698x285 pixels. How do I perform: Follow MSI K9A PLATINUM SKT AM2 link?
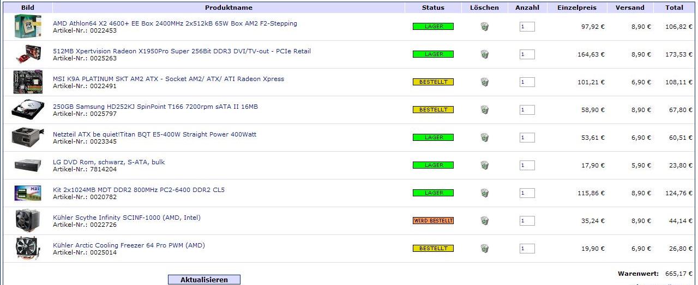169,79
